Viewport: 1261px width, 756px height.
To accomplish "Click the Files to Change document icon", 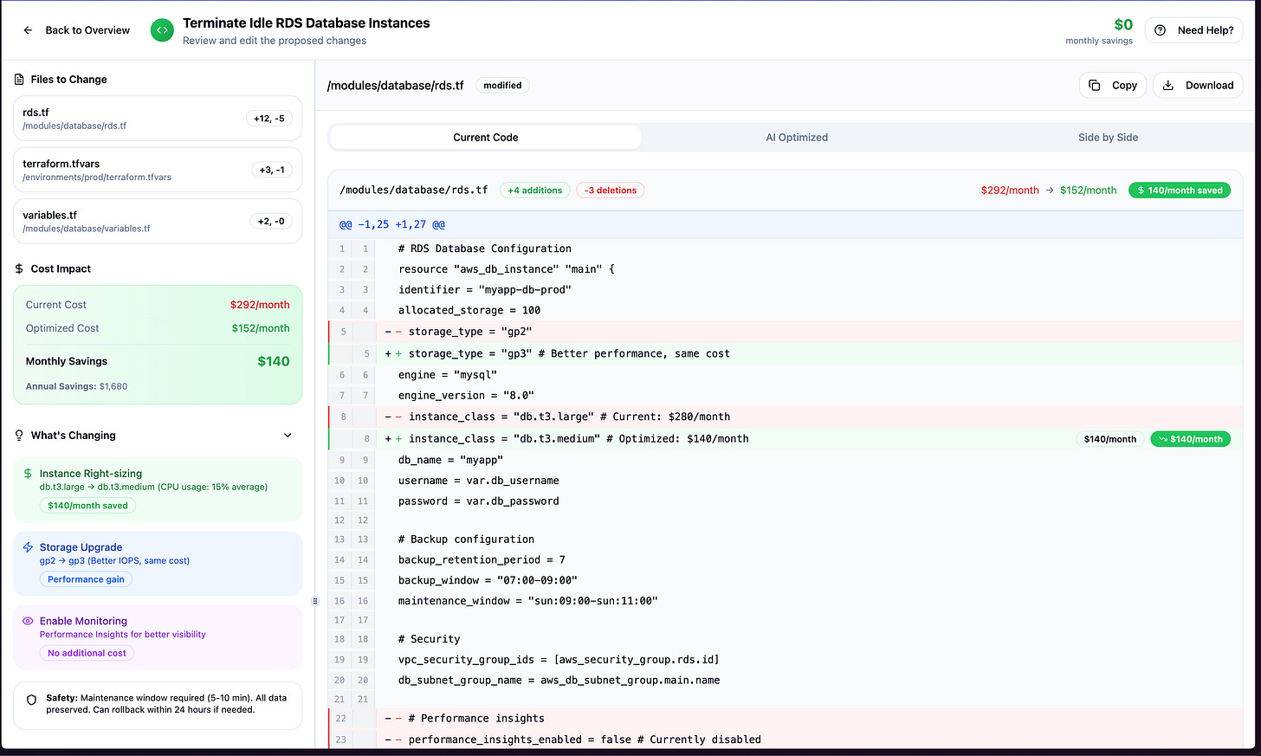I will (19, 80).
